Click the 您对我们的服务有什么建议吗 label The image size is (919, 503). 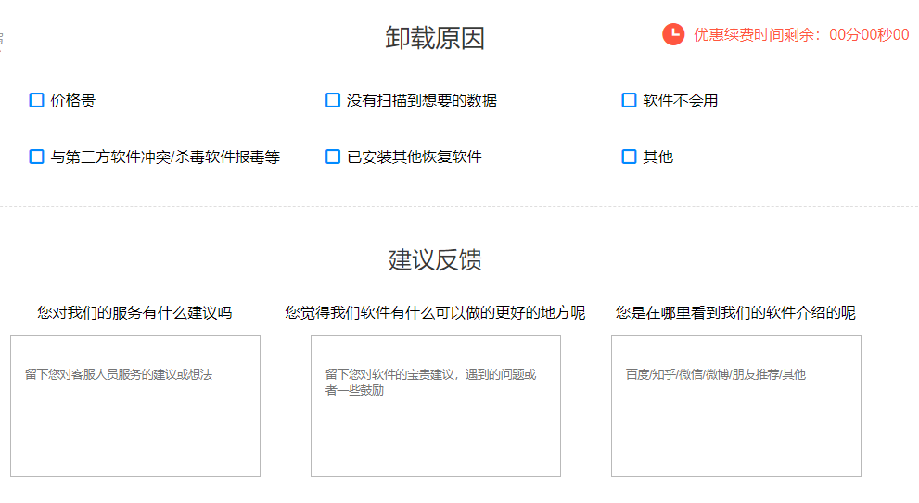pyautogui.click(x=134, y=313)
